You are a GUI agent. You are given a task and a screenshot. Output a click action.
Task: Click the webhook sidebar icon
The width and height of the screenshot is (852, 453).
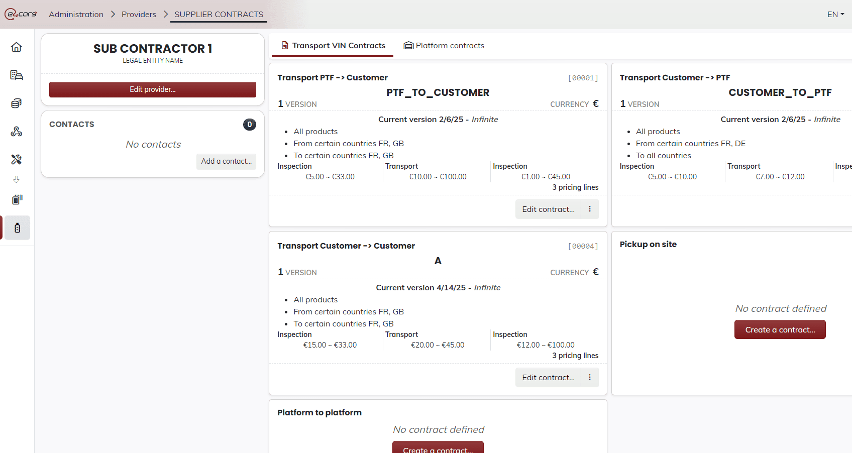pos(17,132)
